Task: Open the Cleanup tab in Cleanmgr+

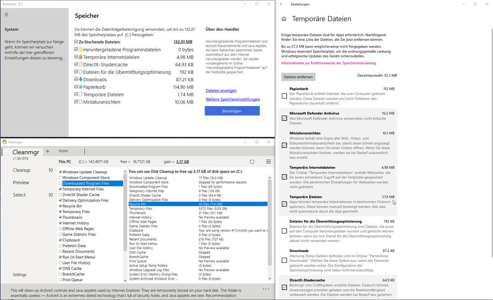Action: 21,170
